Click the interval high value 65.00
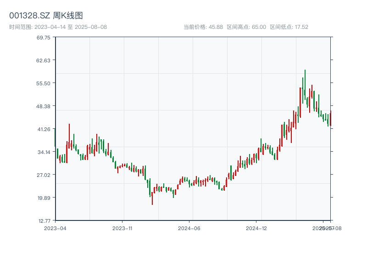 pyautogui.click(x=259, y=27)
